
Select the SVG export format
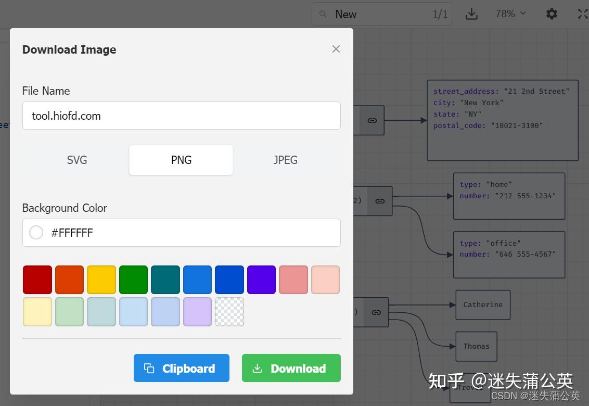tap(76, 160)
